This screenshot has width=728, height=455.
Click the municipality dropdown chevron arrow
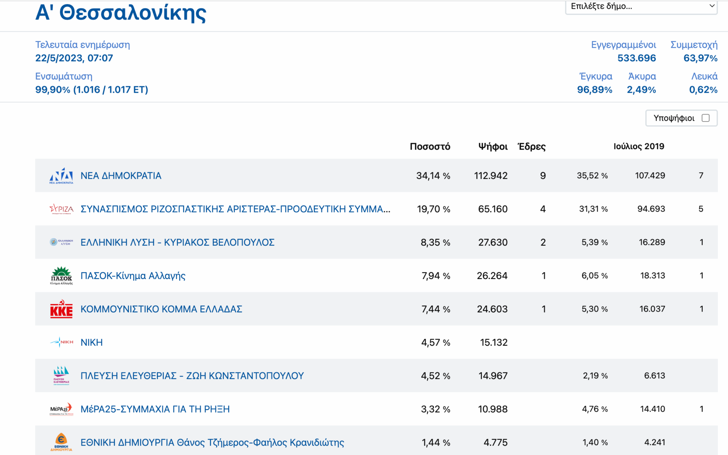pyautogui.click(x=712, y=6)
